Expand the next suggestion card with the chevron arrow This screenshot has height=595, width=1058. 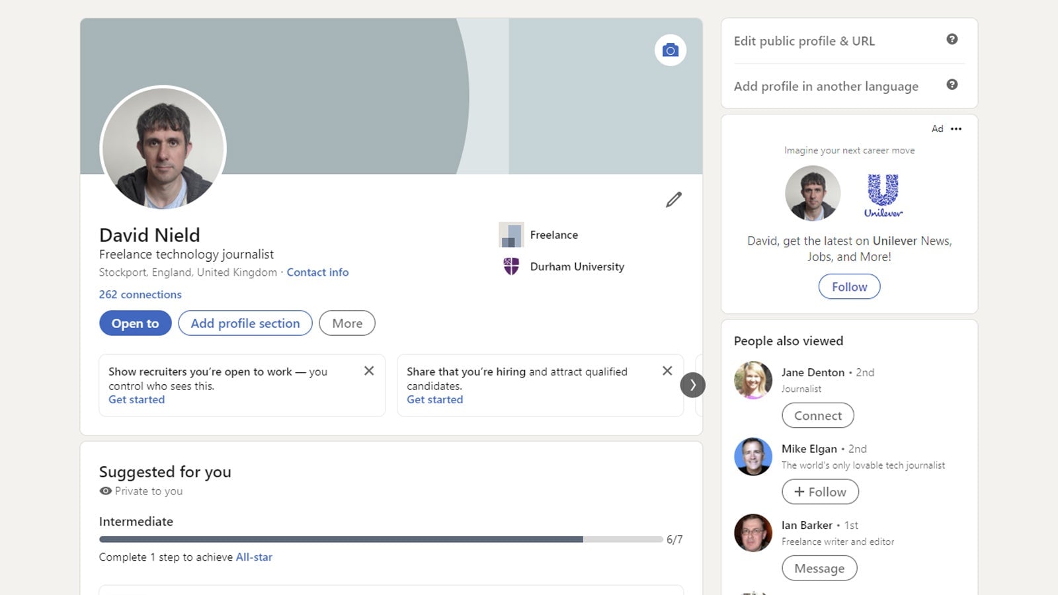pos(692,385)
